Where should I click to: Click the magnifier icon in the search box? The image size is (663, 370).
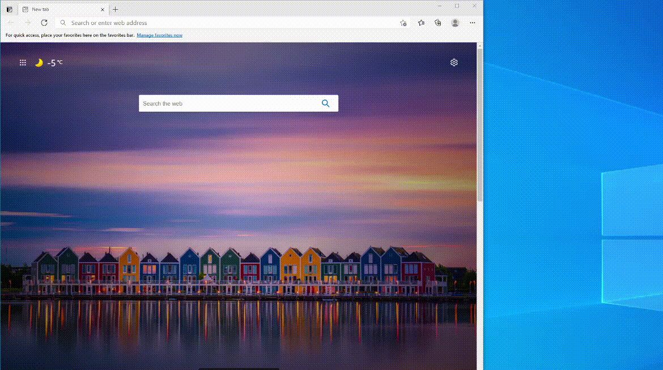[326, 103]
